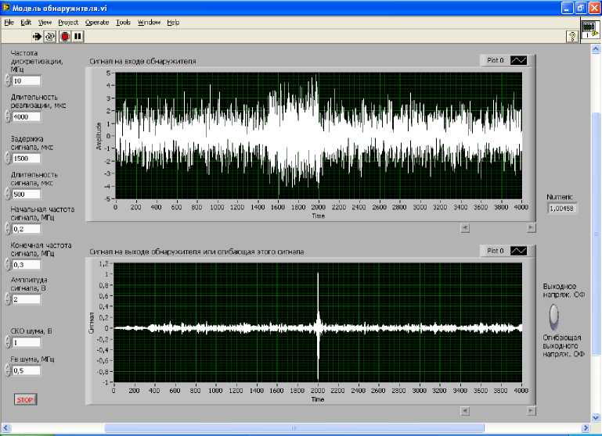Click the Run Continuously icon
This screenshot has width=602, height=436.
point(50,36)
